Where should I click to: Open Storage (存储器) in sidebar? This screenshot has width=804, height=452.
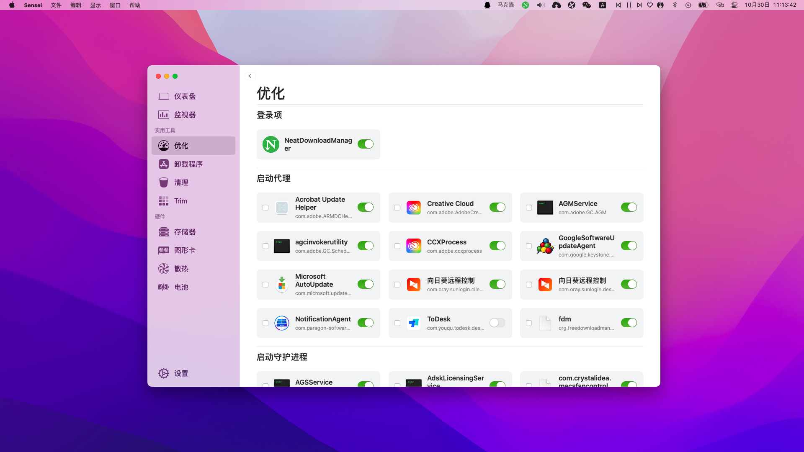tap(184, 232)
